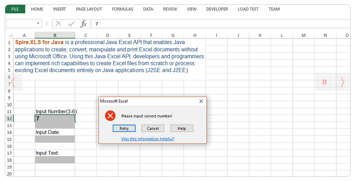
Task: Click the formula bar input showing 7
Action: coord(221,24)
